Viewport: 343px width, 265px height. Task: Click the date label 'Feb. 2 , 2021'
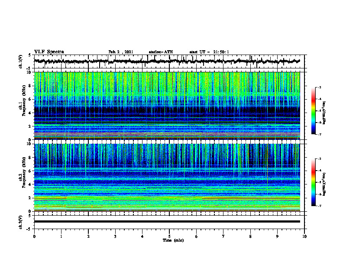pos(121,52)
